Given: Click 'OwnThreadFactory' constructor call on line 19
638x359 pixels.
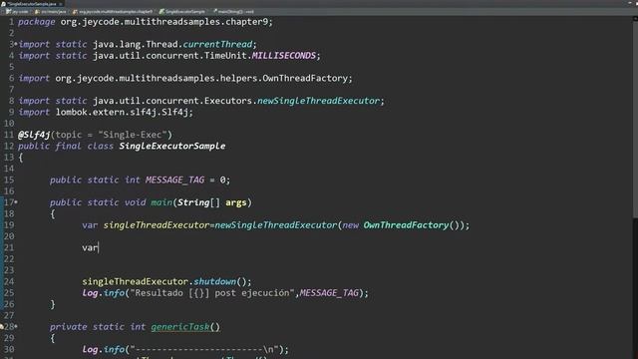Looking at the screenshot, I should [x=406, y=225].
